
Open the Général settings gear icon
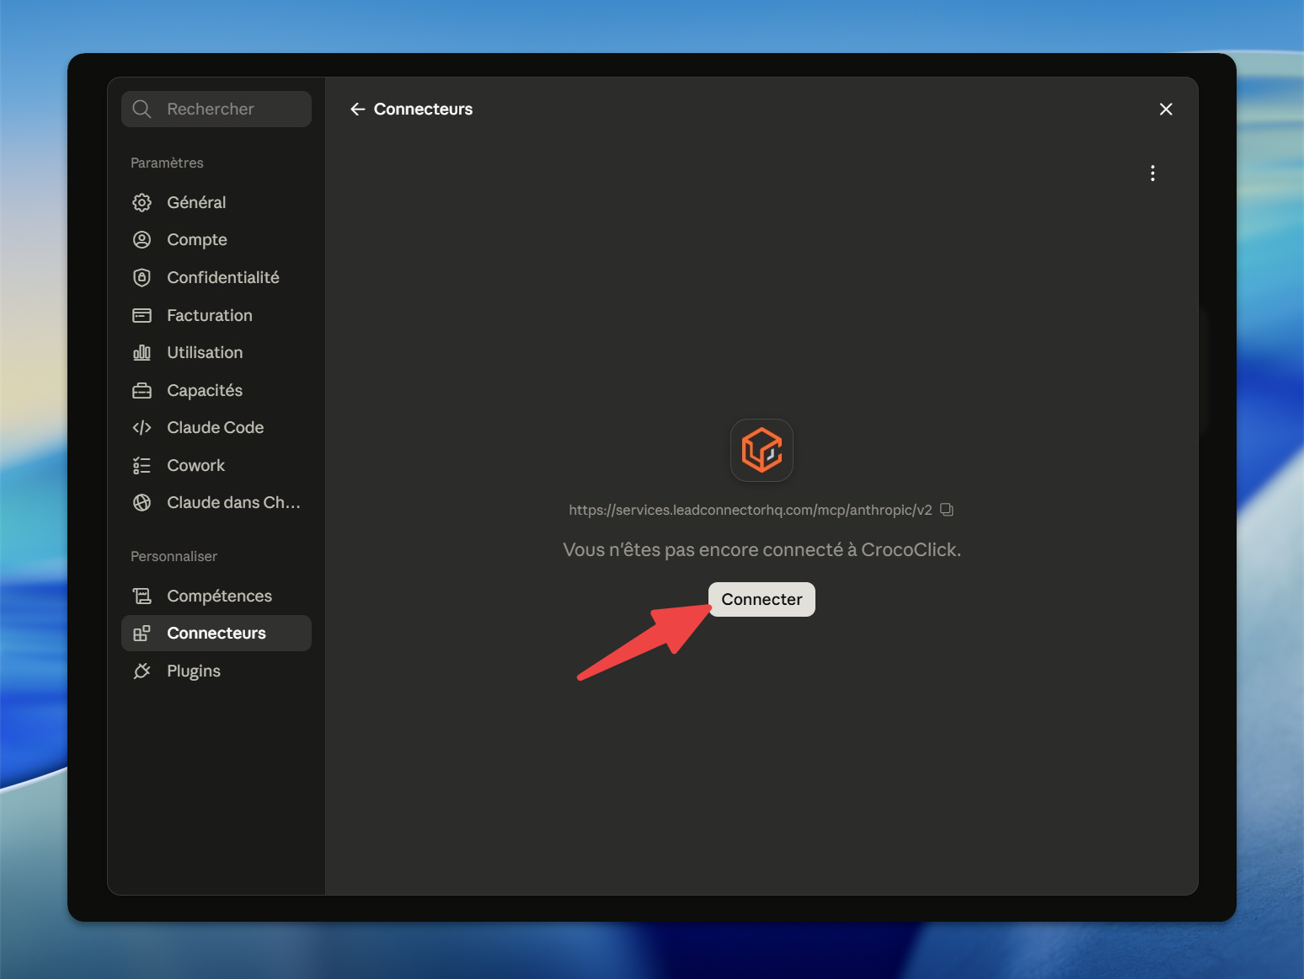pyautogui.click(x=142, y=202)
